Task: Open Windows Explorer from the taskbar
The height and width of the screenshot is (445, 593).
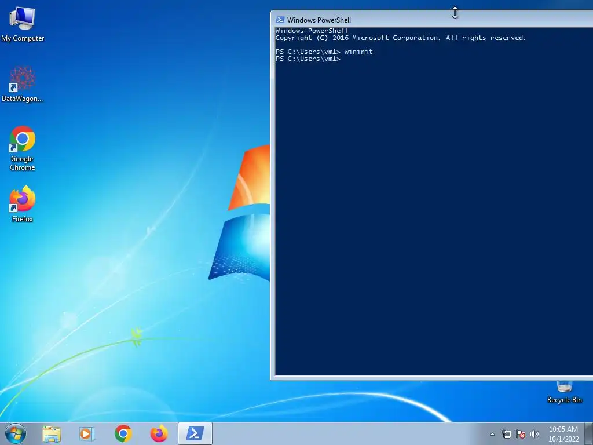Action: [x=52, y=433]
